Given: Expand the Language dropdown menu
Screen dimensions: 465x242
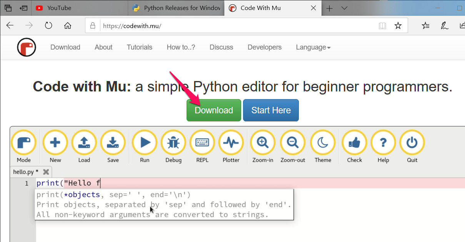Looking at the screenshot, I should click(x=313, y=47).
